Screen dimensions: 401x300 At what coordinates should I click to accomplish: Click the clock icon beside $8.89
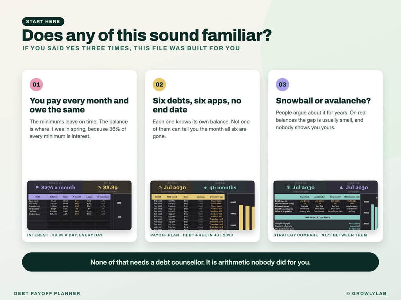pos(99,188)
